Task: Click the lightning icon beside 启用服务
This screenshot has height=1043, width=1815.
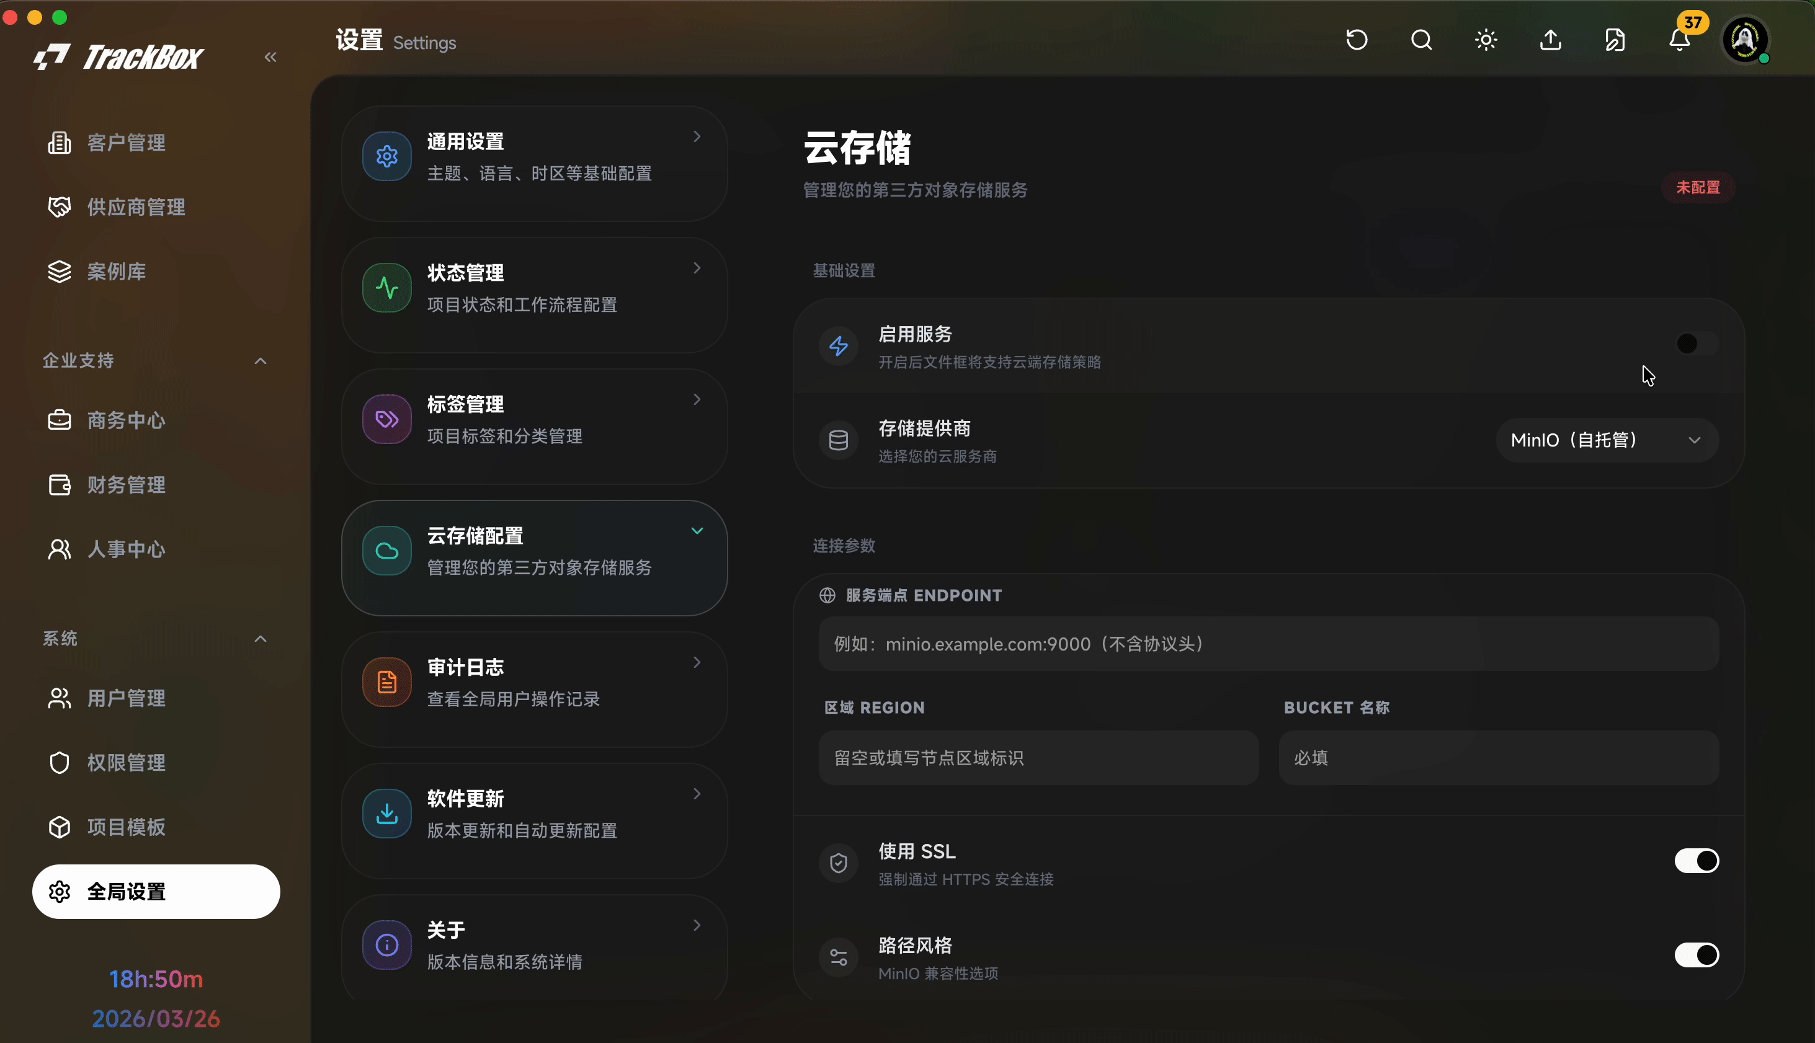Action: point(839,346)
